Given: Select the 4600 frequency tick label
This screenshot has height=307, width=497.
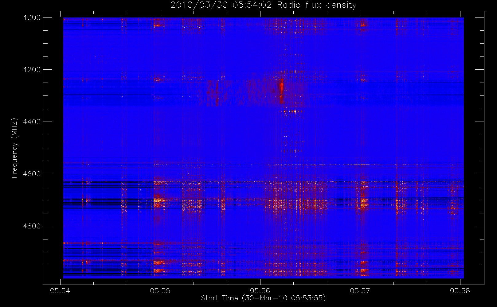Looking at the screenshot, I should 32,174.
